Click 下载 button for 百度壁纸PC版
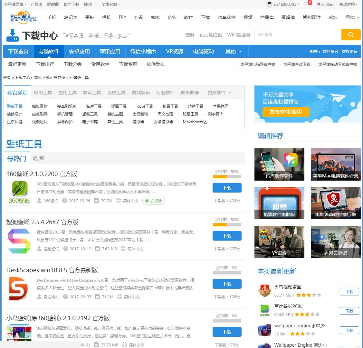Image resolution: width=363 pixels, height=348 pixels. (x=349, y=311)
